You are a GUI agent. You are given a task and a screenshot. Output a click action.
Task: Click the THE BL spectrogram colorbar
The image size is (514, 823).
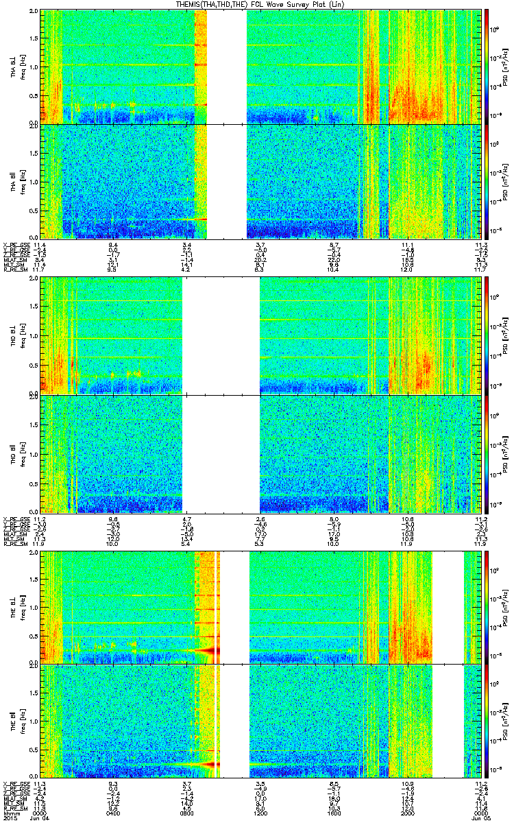[x=487, y=607]
